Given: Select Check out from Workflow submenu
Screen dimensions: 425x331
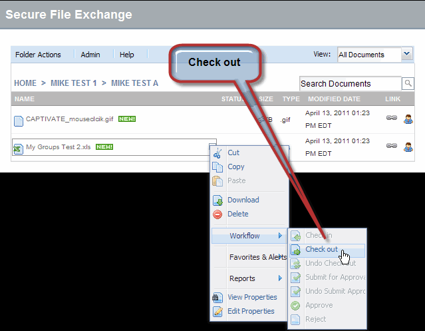Looking at the screenshot, I should 322,250.
